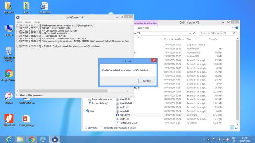Open the volume tray icon

tap(228, 139)
